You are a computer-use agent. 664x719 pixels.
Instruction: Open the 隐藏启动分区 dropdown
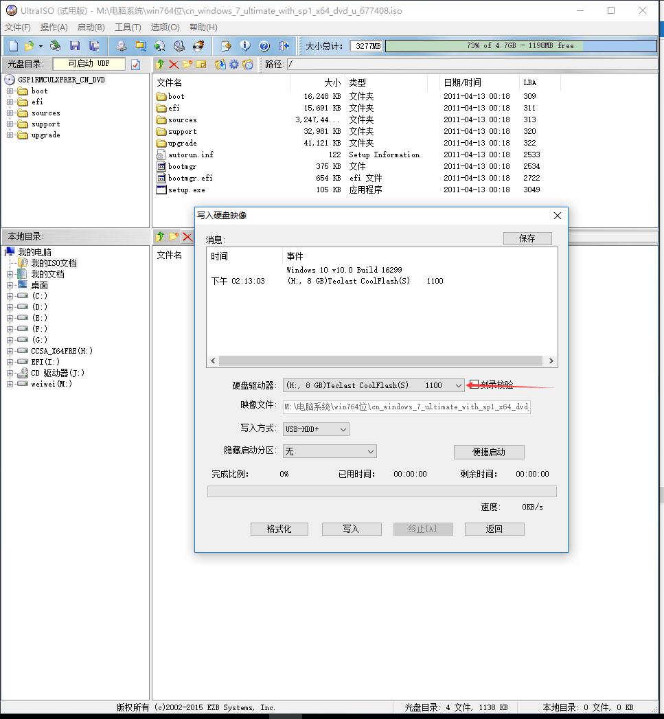pyautogui.click(x=371, y=451)
